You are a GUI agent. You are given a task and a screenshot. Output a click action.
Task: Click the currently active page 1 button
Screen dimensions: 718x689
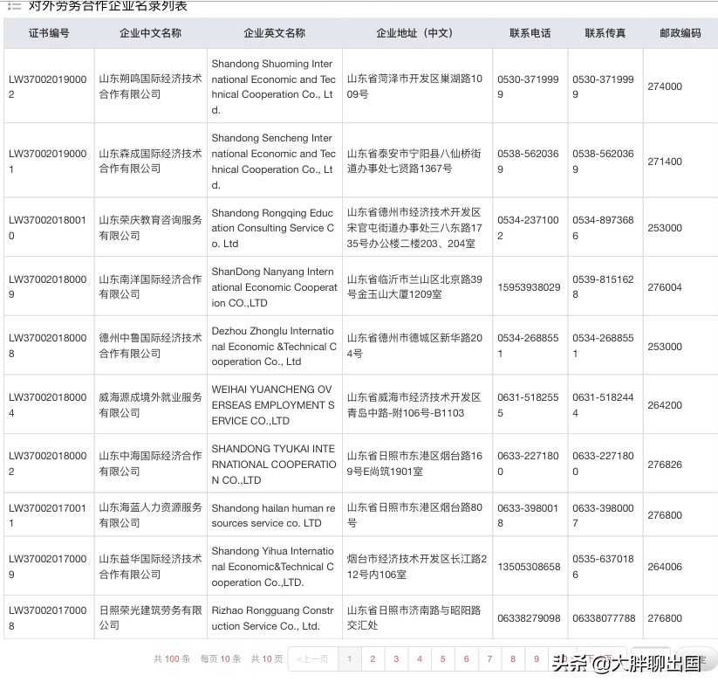click(x=350, y=659)
